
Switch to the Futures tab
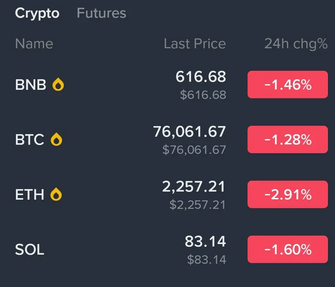point(102,13)
